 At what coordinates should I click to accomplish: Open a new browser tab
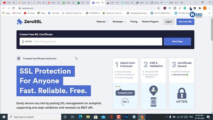pos(182,3)
